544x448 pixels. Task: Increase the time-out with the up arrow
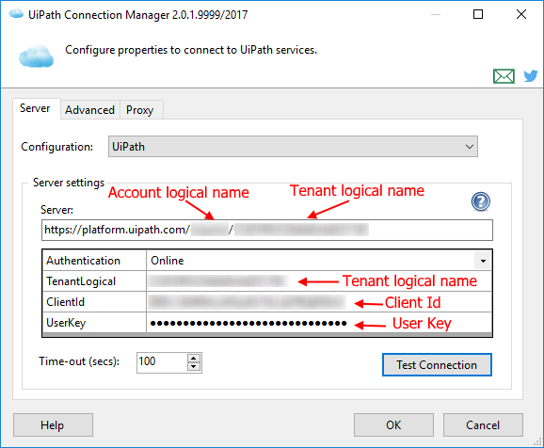pos(194,359)
